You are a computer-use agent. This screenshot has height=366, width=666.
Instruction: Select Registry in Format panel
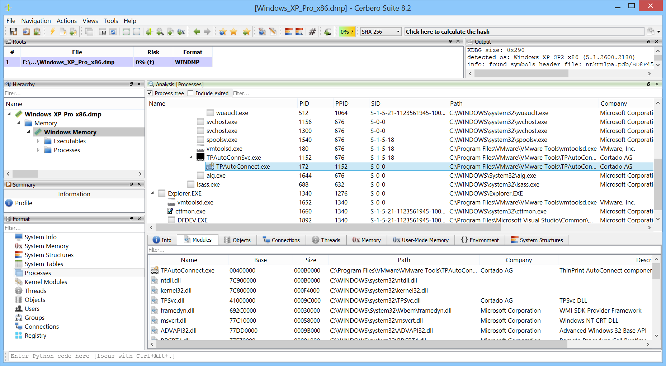pos(35,336)
